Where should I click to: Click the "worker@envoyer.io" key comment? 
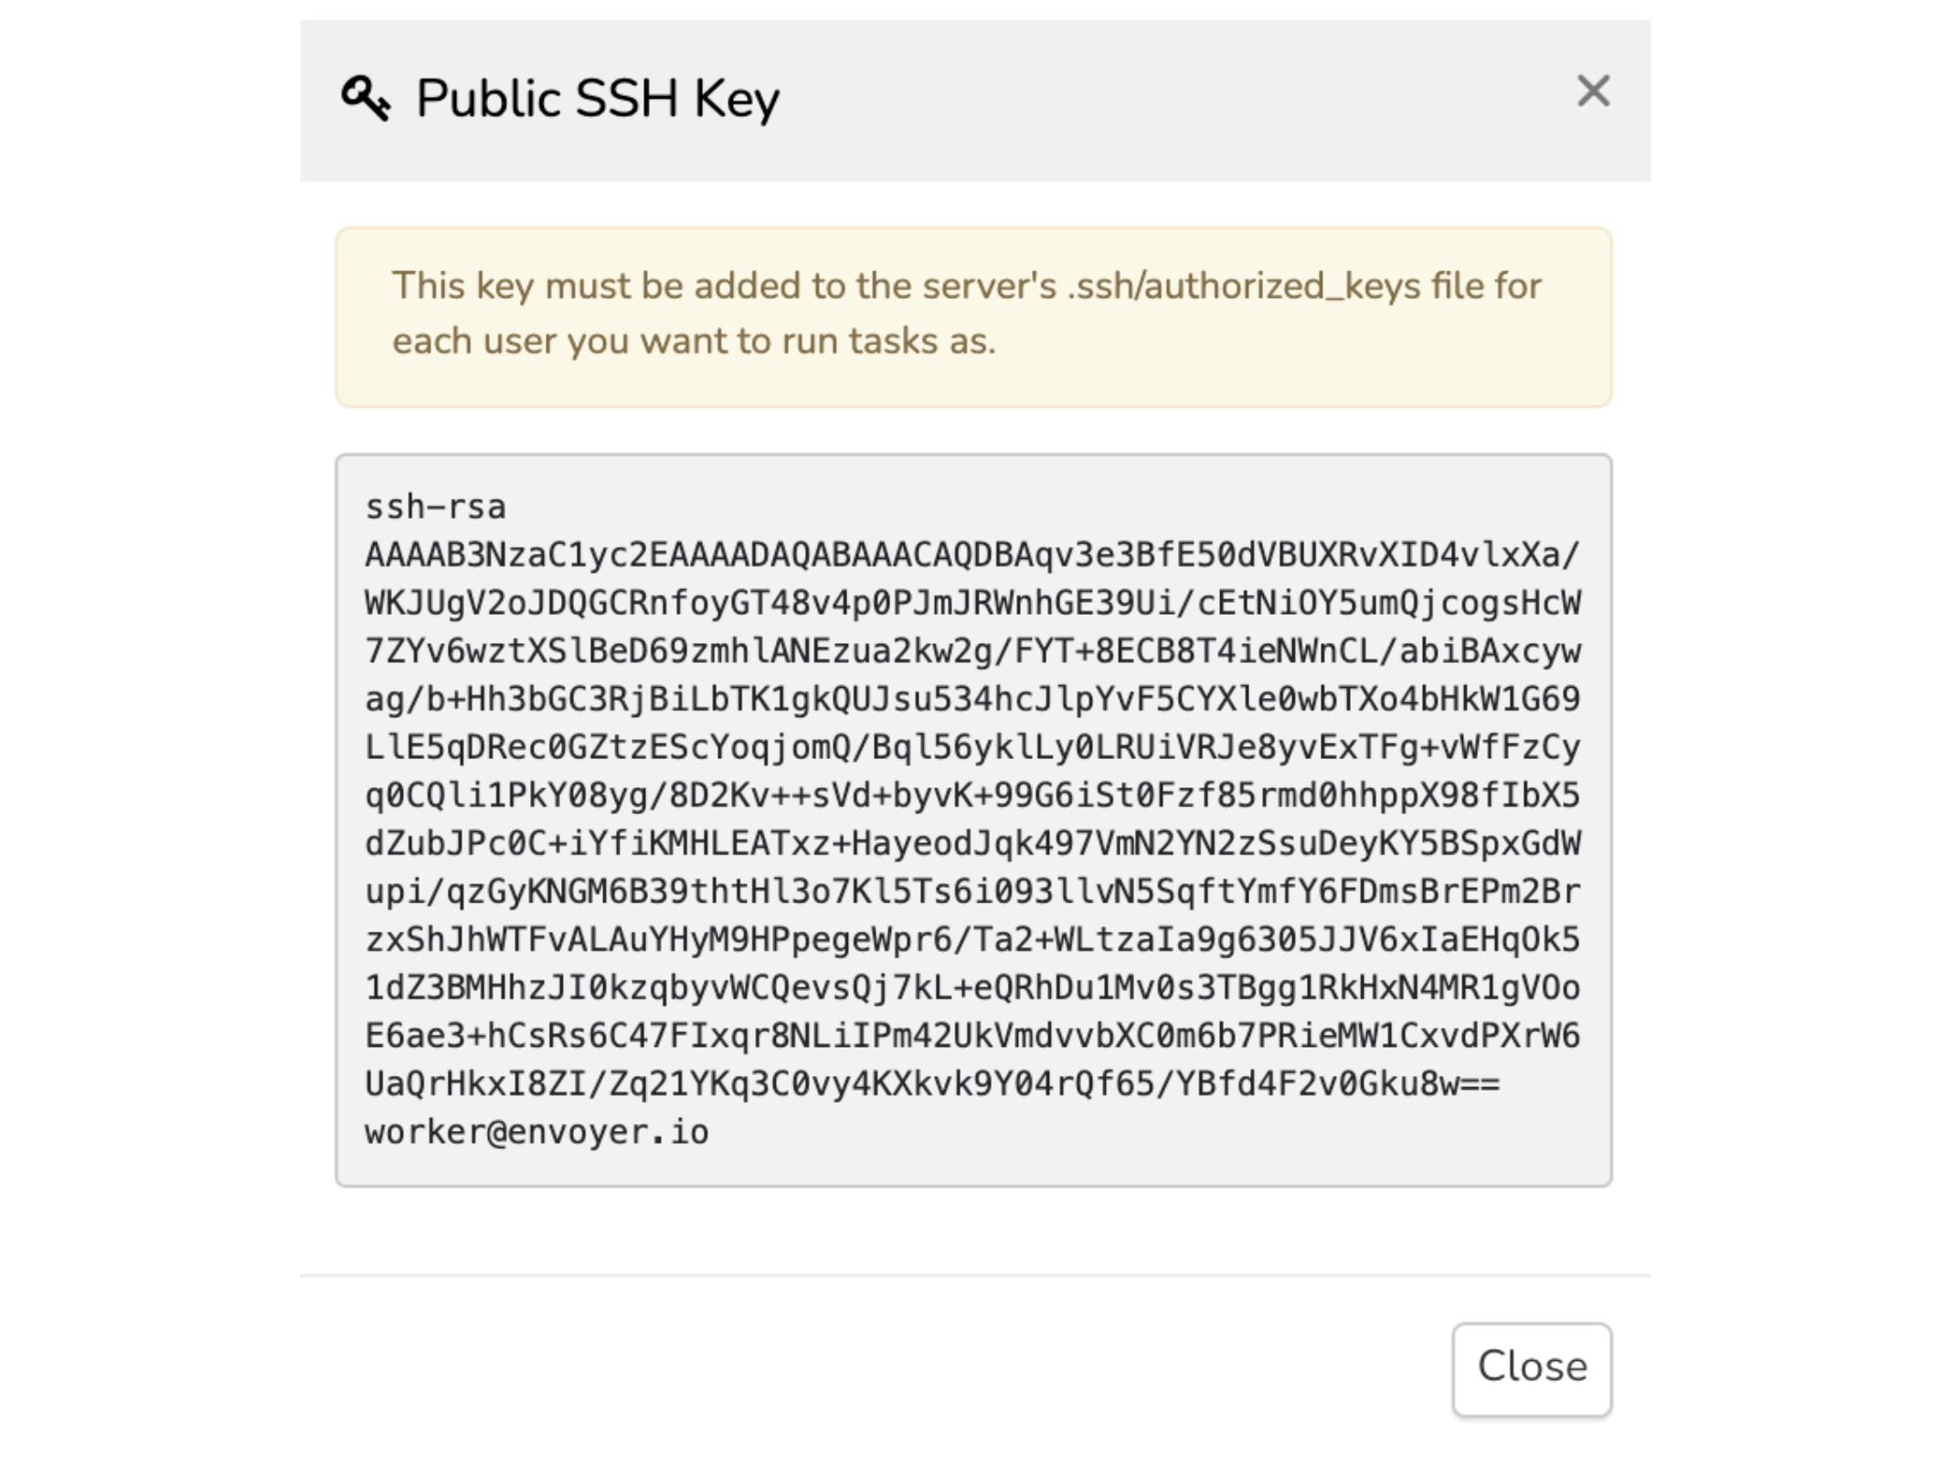click(x=536, y=1133)
